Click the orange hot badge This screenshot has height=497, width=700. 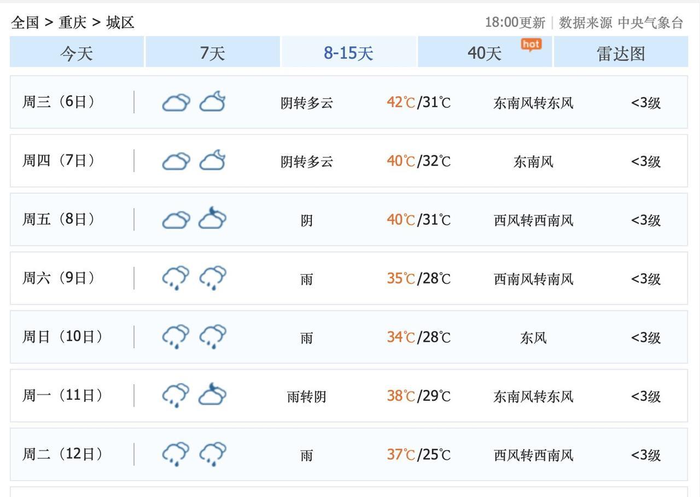531,44
